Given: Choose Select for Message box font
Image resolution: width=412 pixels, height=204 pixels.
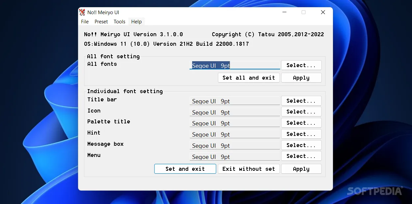Looking at the screenshot, I should click(301, 145).
